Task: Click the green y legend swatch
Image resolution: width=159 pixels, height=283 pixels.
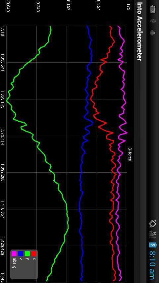Action: [27, 254]
